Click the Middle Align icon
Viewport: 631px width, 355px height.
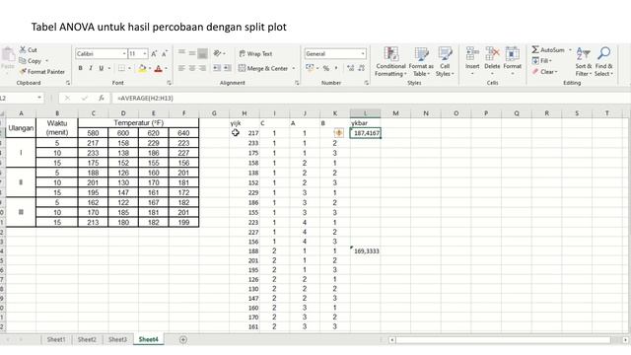192,53
